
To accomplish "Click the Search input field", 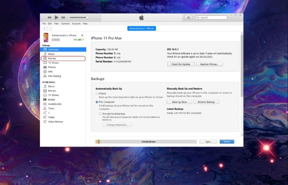I will [x=211, y=18].
